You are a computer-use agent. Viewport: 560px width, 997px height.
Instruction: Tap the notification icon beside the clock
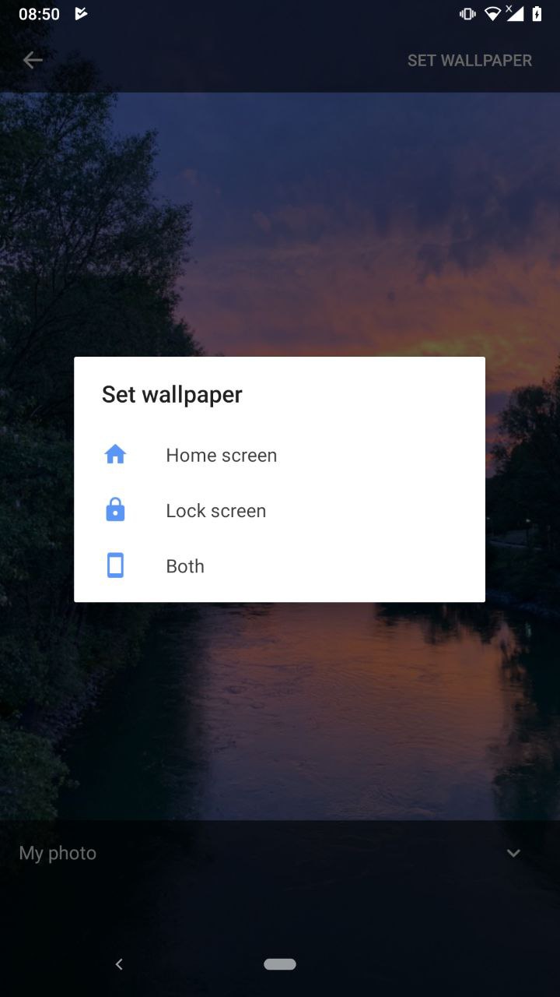[x=81, y=14]
